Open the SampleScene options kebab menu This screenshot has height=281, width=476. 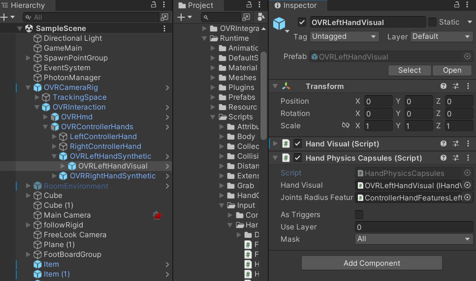coord(164,28)
